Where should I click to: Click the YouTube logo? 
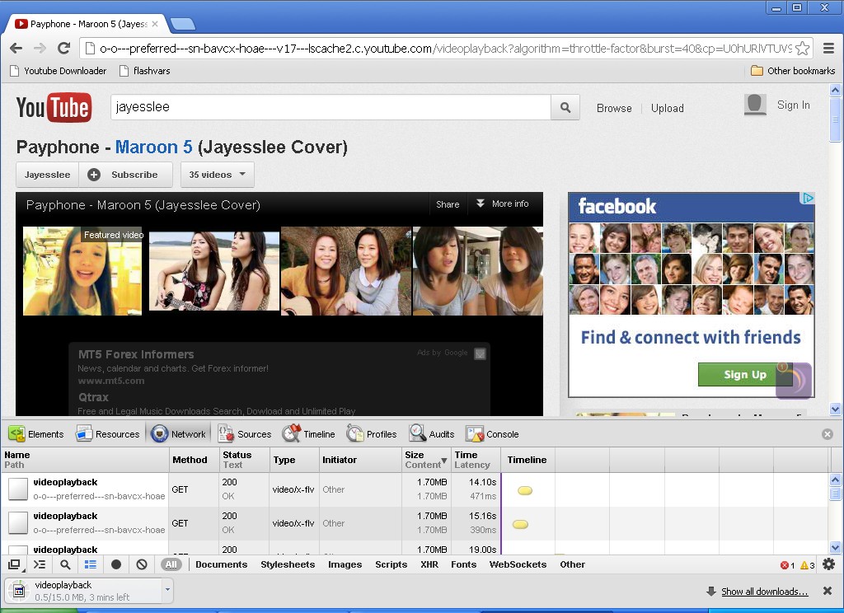pyautogui.click(x=54, y=107)
